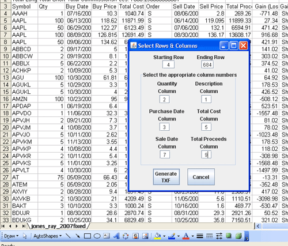Click Sell Price cell 119.095
288x246 pixels.
tap(212, 21)
